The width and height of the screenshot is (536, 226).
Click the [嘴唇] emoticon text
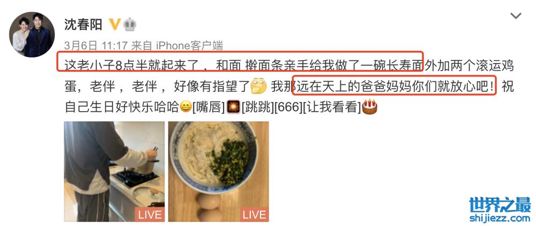[x=209, y=107]
